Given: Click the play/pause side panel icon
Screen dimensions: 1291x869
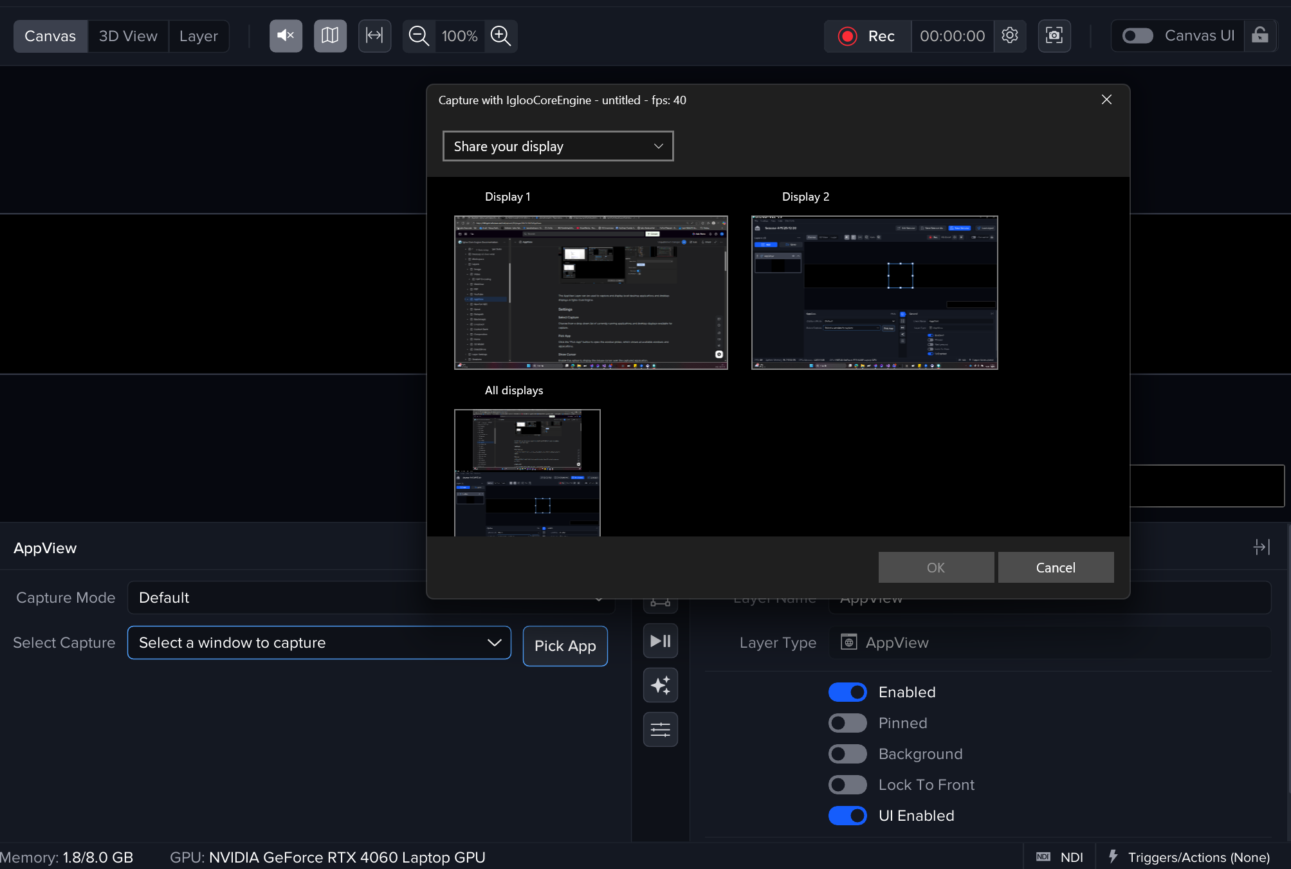Looking at the screenshot, I should pyautogui.click(x=661, y=641).
